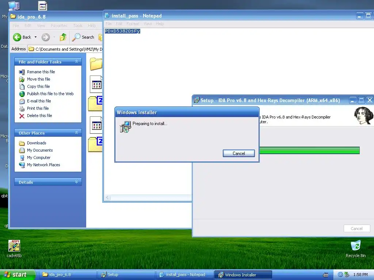
Task: Click the Search button in Explorer toolbar
Action: (83, 37)
